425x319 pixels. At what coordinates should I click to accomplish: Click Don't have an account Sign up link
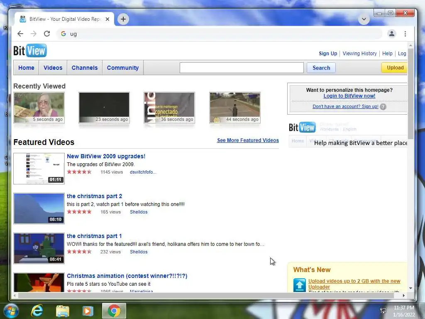345,106
